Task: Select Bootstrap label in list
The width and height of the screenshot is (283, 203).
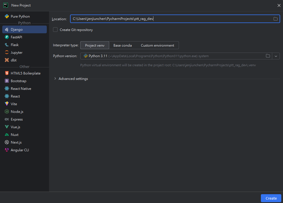Action: (18, 81)
